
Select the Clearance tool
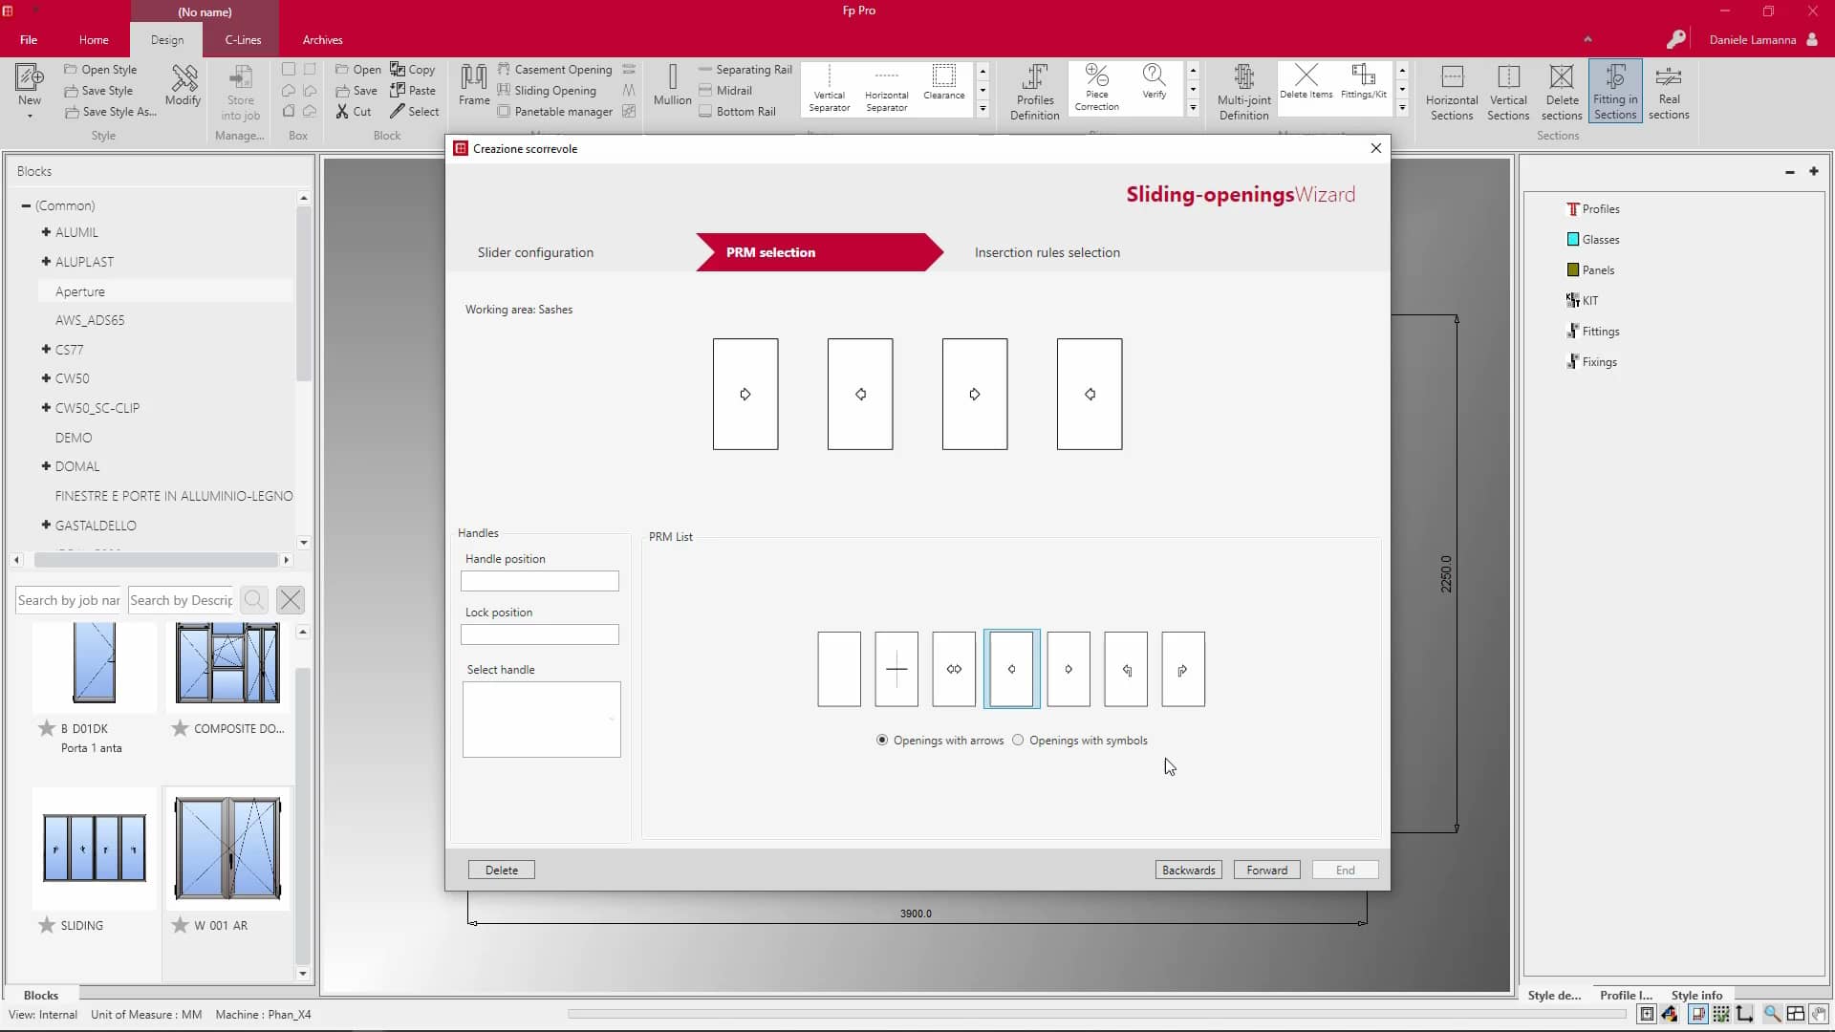point(943,82)
